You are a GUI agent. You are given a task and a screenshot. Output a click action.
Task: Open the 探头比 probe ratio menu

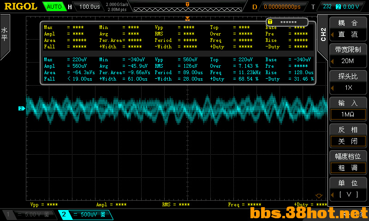(348, 76)
